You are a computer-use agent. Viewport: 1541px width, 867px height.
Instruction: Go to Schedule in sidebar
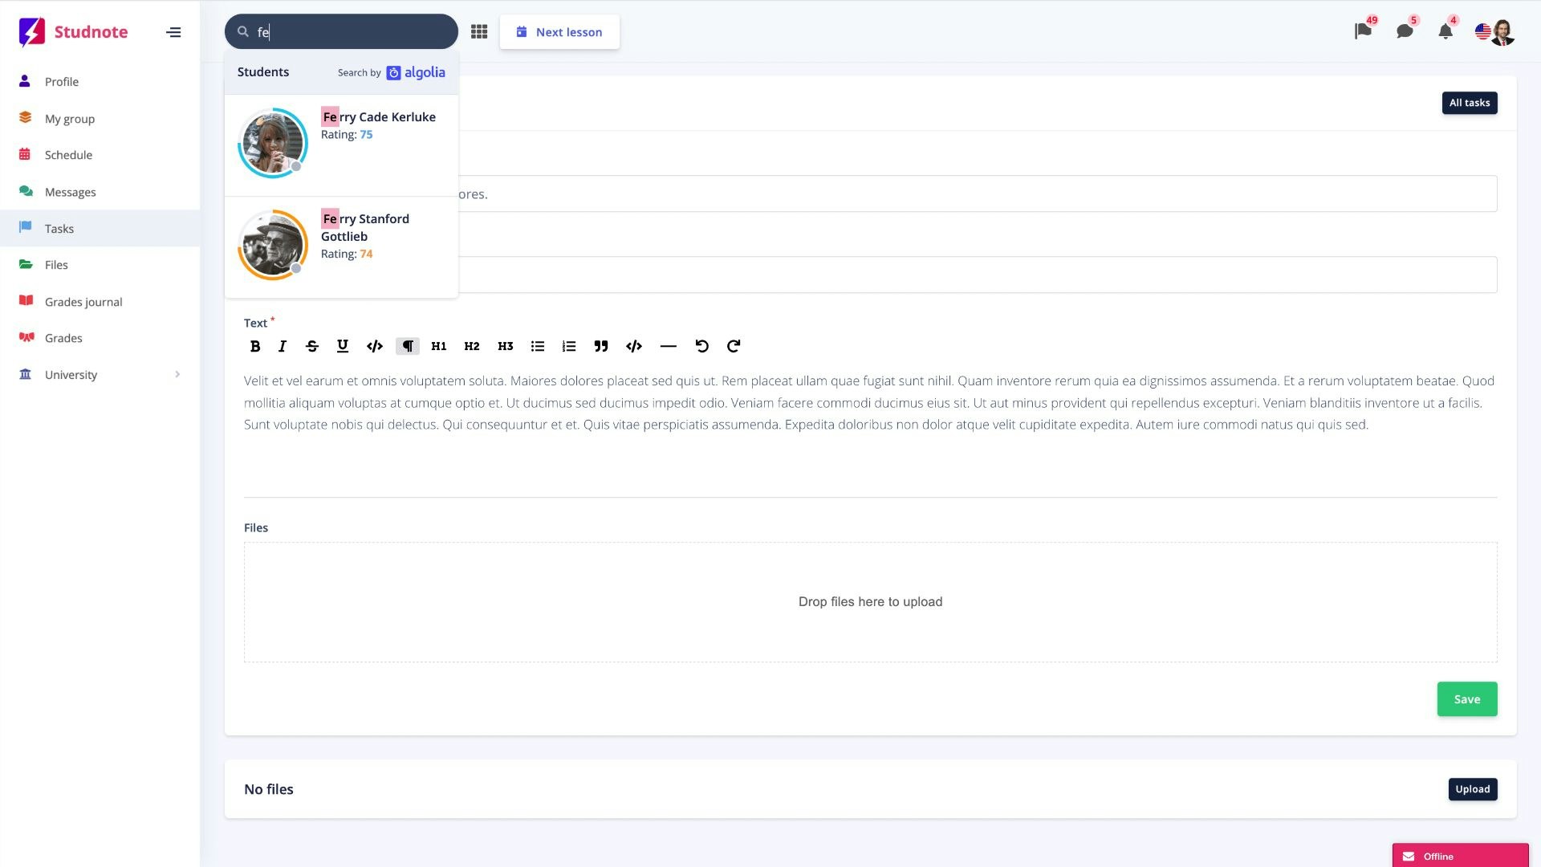68,155
